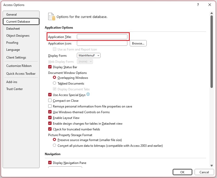Close the Access Options dialog
This screenshot has height=178, width=217.
(210, 5)
